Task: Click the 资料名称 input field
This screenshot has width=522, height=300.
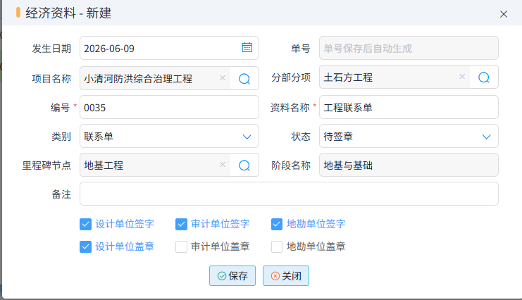Action: click(409, 107)
